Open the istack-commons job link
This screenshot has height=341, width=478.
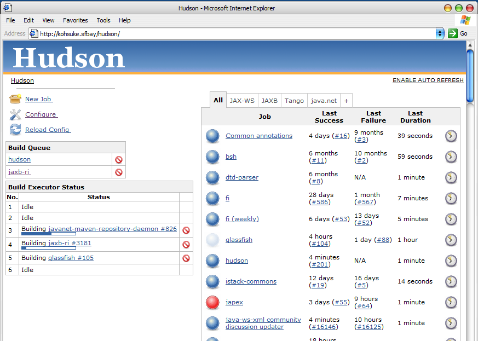click(x=251, y=281)
